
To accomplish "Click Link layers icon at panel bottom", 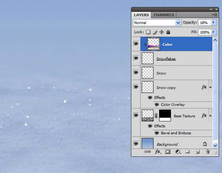I will (x=147, y=152).
